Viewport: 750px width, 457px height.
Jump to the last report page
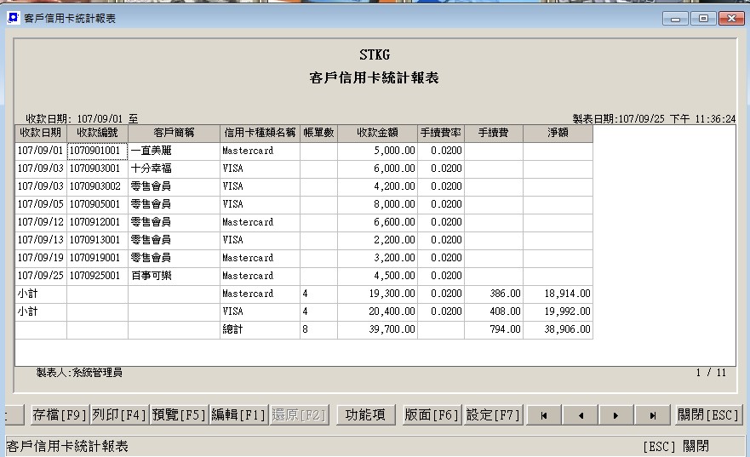653,415
